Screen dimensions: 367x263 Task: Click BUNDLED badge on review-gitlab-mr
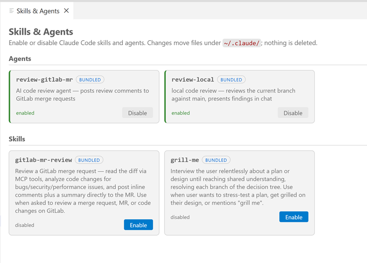tap(90, 80)
